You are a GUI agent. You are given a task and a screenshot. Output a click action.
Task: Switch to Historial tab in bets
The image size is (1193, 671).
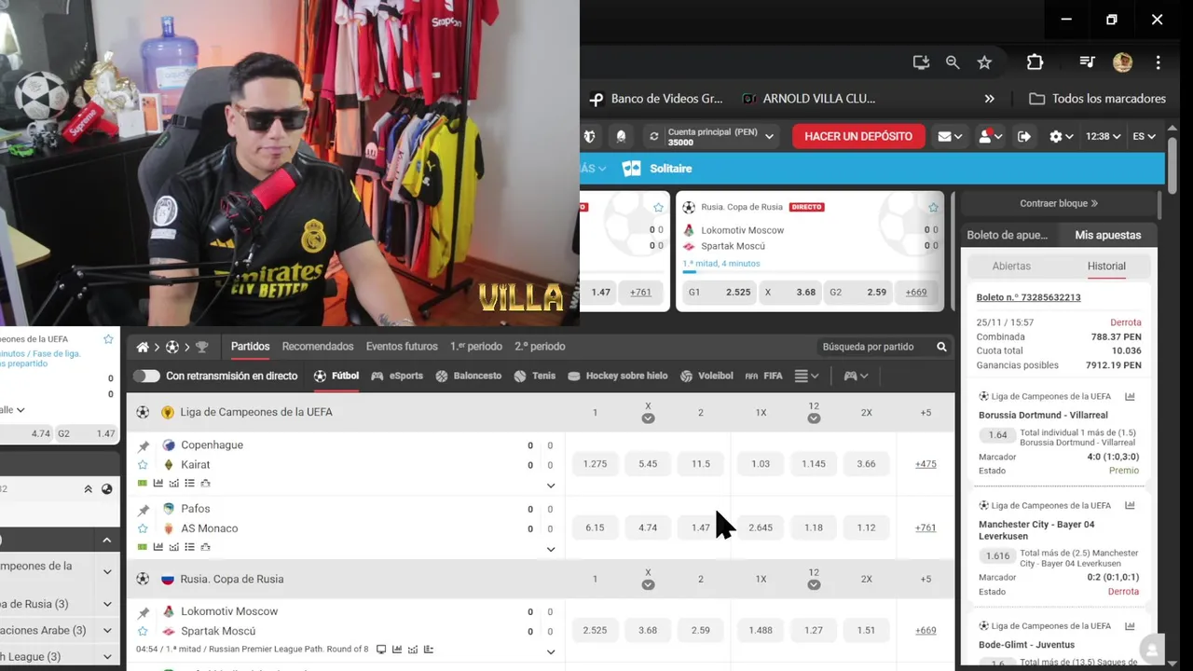click(1106, 267)
